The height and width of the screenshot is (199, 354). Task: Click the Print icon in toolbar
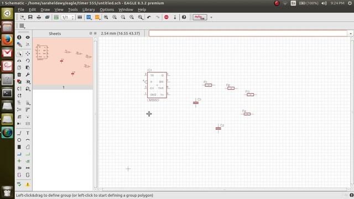point(39,17)
